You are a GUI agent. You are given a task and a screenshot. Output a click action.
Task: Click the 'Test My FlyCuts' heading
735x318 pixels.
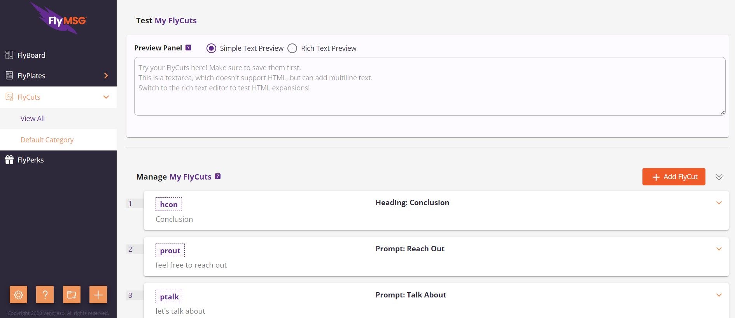[x=166, y=21]
